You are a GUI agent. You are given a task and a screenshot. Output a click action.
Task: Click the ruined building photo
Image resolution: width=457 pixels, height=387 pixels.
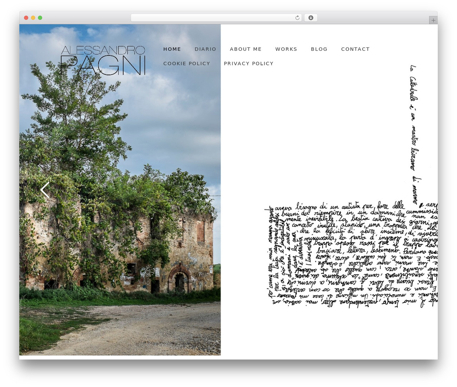coord(120,190)
